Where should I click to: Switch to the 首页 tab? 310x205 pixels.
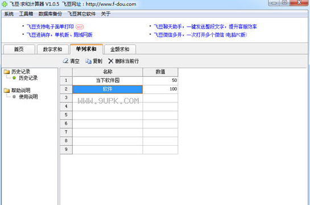point(19,50)
